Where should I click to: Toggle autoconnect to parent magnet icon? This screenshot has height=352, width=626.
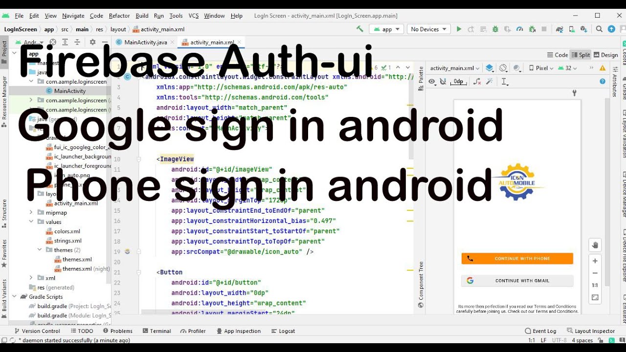click(443, 81)
